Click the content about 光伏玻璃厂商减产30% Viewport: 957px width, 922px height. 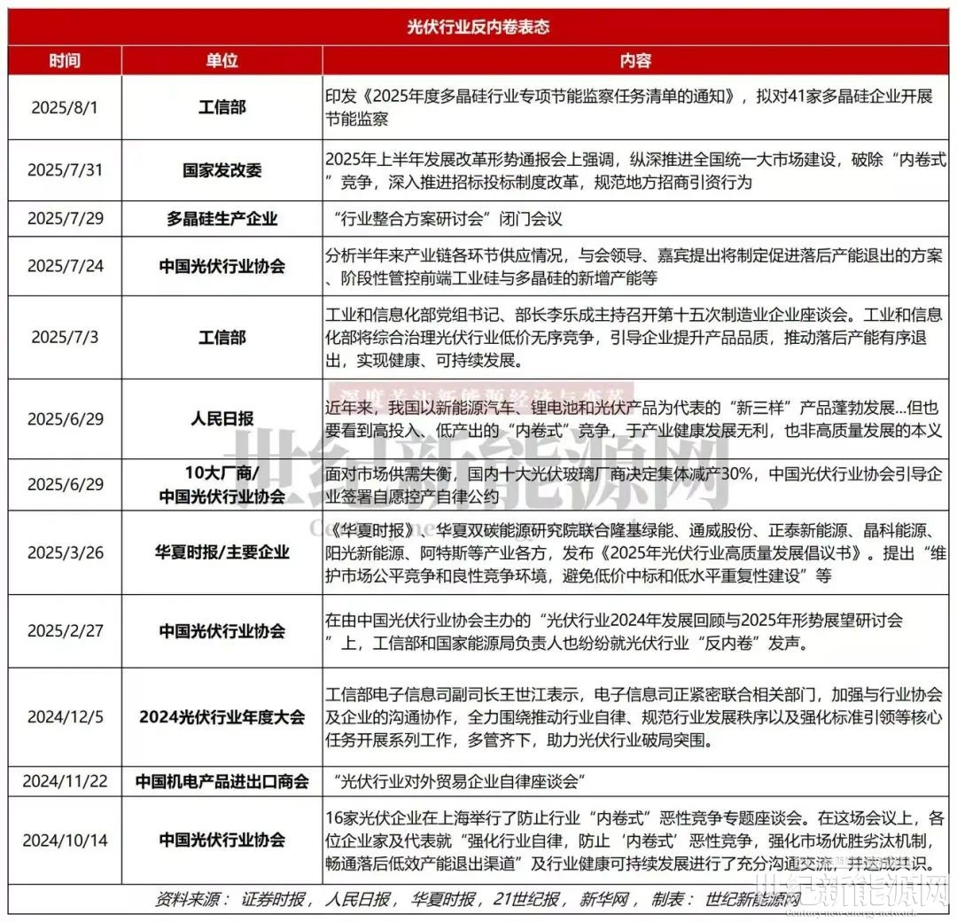[634, 485]
